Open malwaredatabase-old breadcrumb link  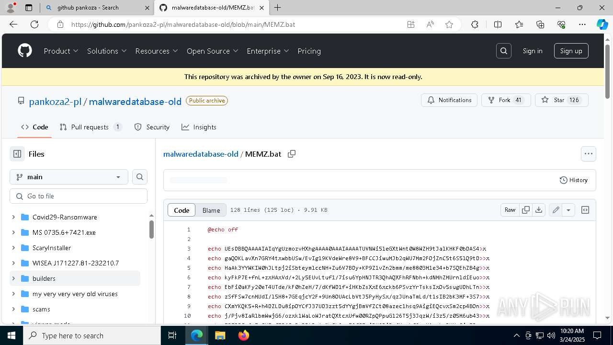[201, 154]
